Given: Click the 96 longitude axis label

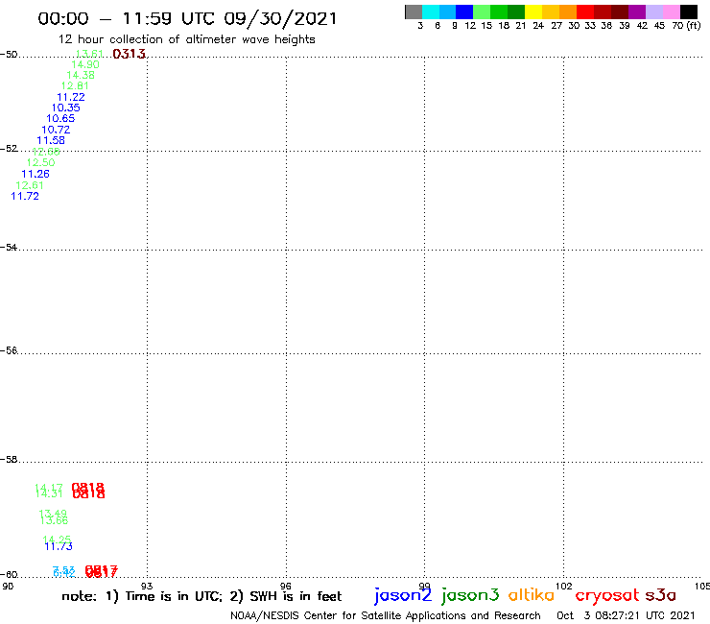Looking at the screenshot, I should [286, 586].
